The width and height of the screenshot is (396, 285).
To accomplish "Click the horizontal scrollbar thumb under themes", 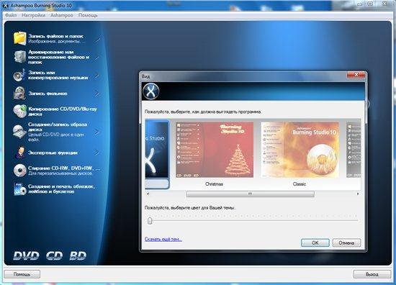I will tap(251, 194).
